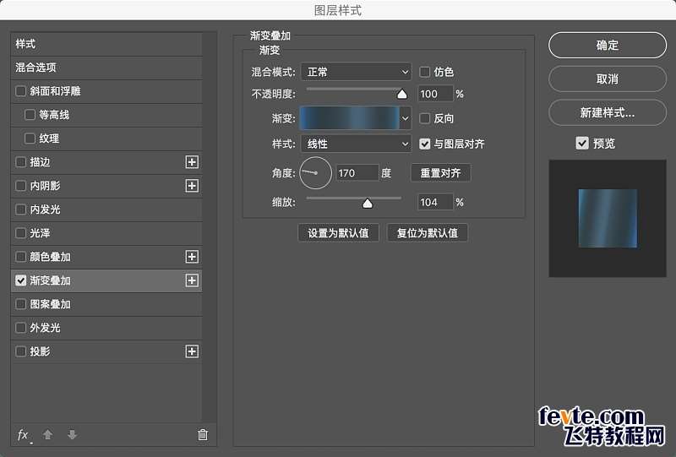Enable 等高线 checkbox

30,115
